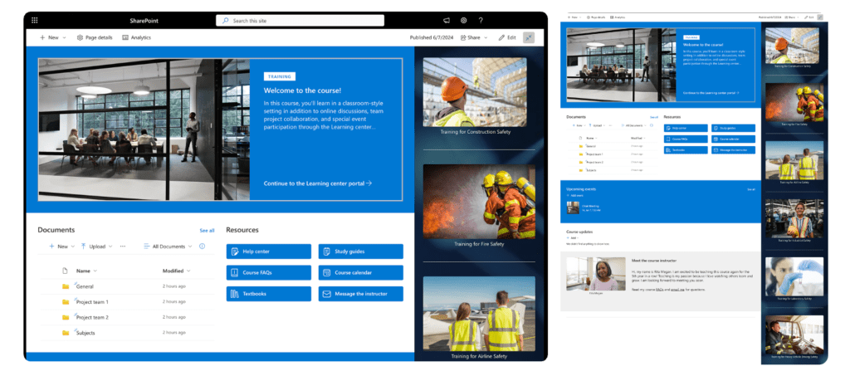Open the SharePoint app launcher waffle
Viewport: 850px width, 376px height.
tap(35, 21)
